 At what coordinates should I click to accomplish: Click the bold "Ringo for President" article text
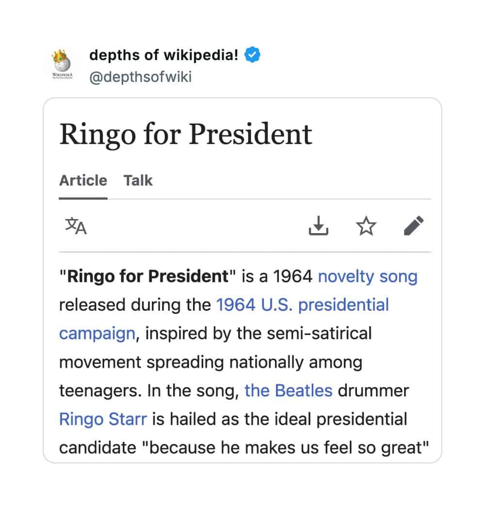coord(147,277)
